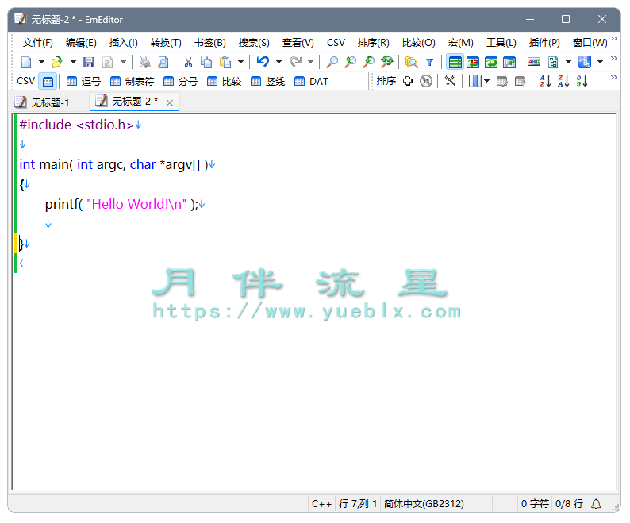Expand the outline tree dropdown arrow

[569, 63]
